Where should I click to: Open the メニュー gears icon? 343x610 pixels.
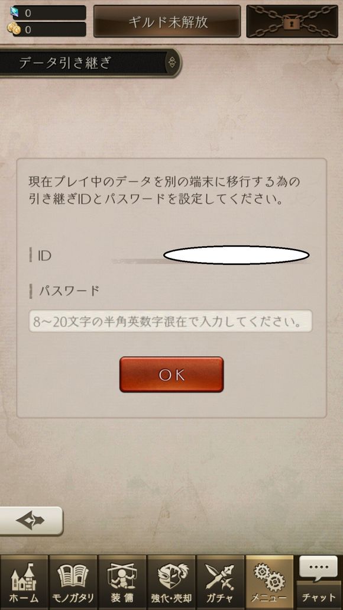tap(269, 582)
